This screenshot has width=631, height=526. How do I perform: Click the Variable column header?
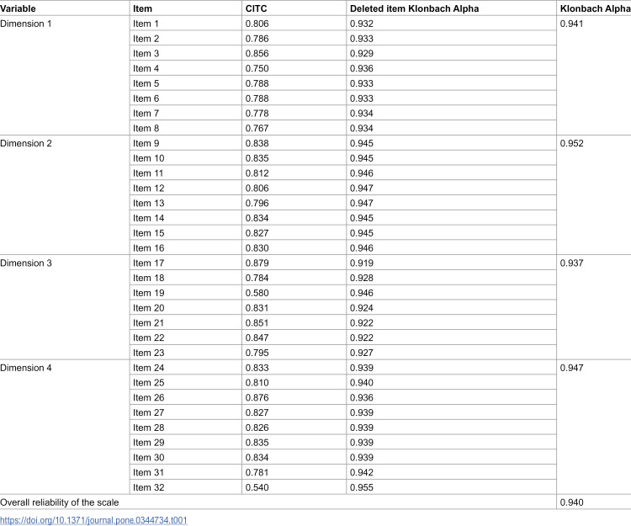point(18,8)
